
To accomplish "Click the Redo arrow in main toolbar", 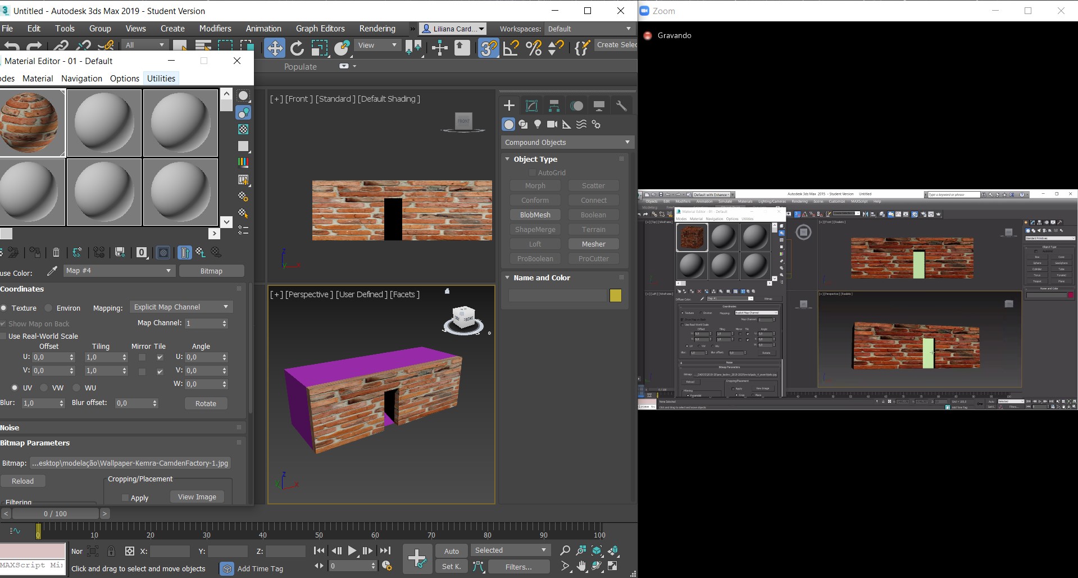I will 34,46.
